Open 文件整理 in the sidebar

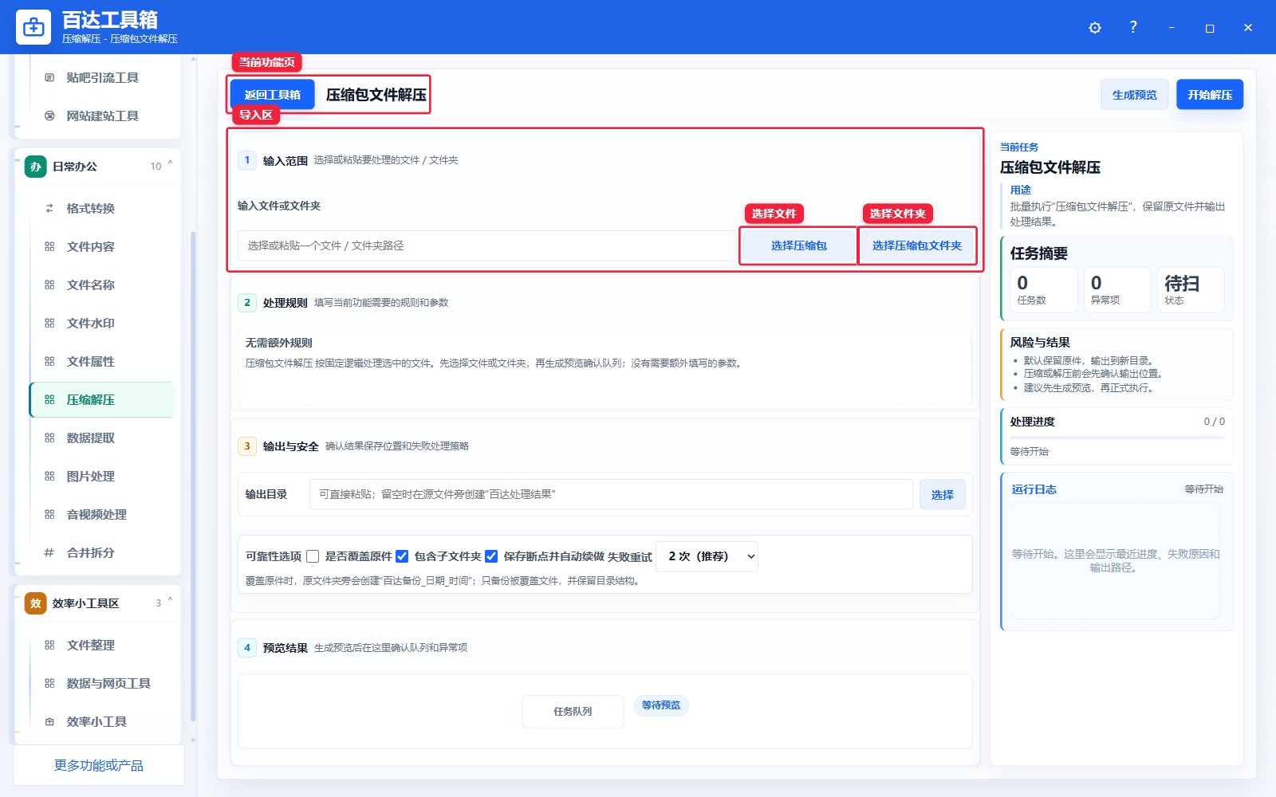pyautogui.click(x=102, y=645)
